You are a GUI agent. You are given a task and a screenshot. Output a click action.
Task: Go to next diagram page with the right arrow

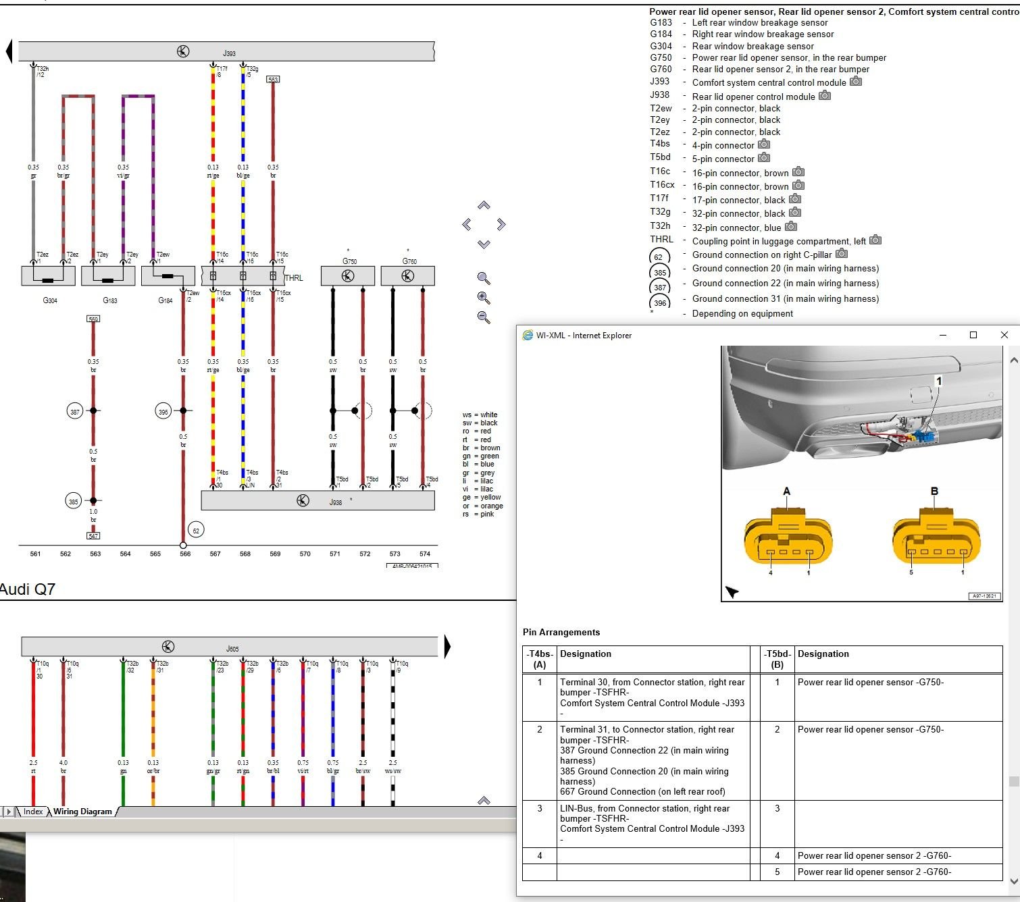pos(446,646)
